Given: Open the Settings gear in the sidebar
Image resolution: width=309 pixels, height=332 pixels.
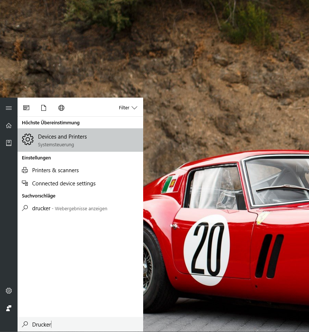Looking at the screenshot, I should 9,291.
